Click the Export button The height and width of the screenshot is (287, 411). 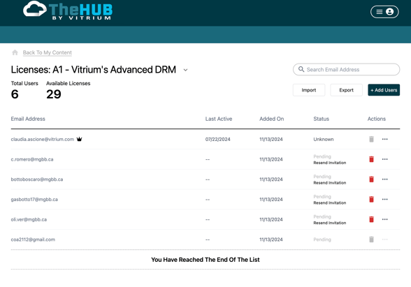(346, 90)
